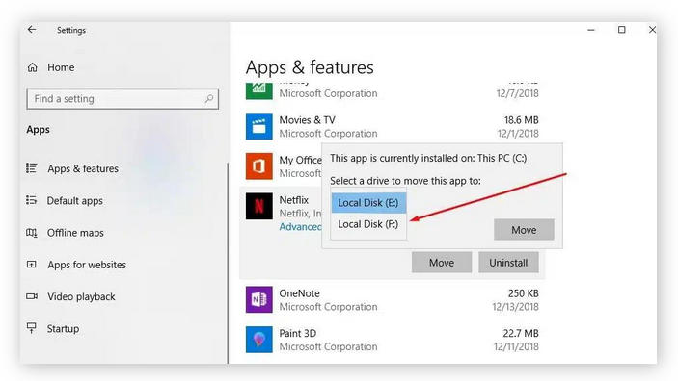Click the Apps & features page heading
Viewport: 678px width, 381px height.
(x=310, y=67)
